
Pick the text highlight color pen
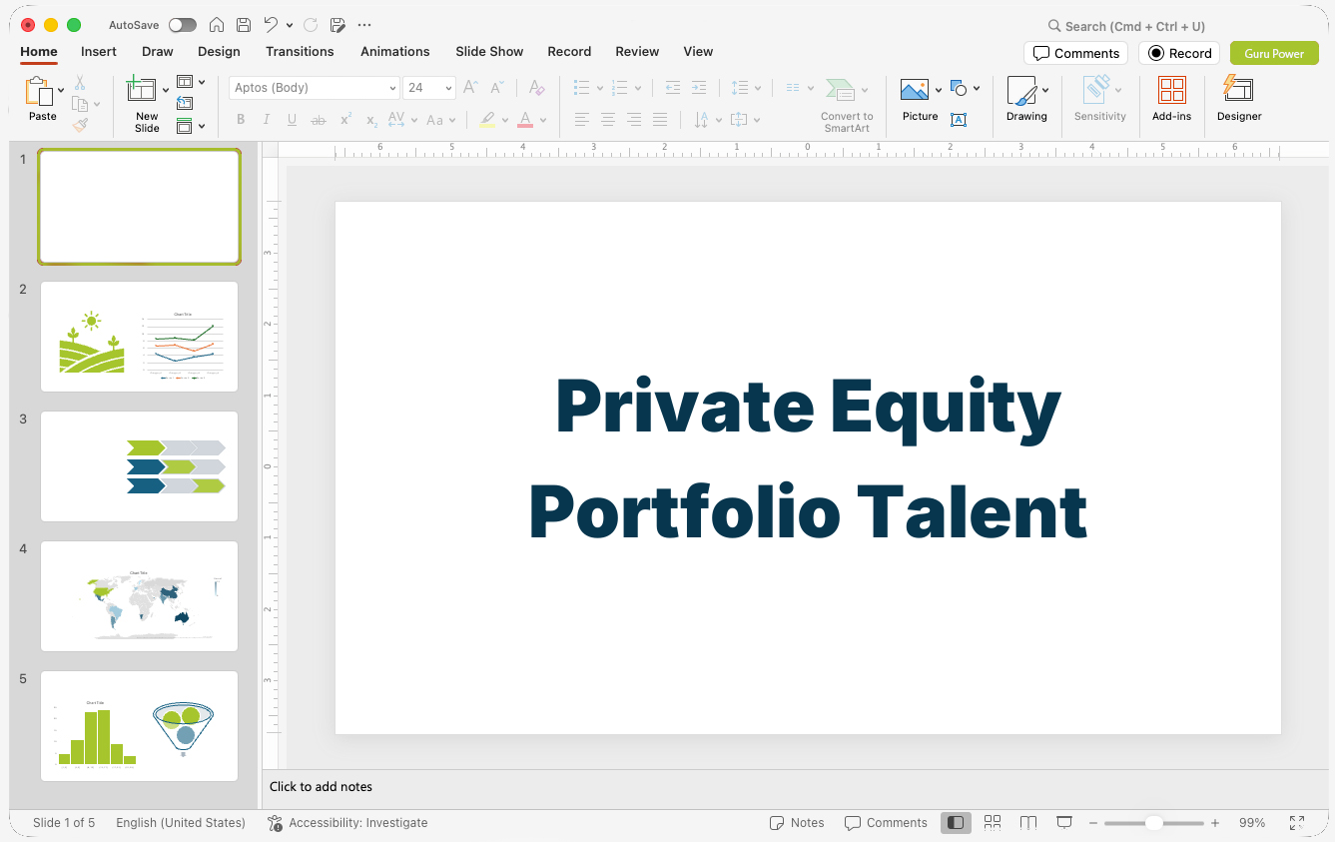487,120
